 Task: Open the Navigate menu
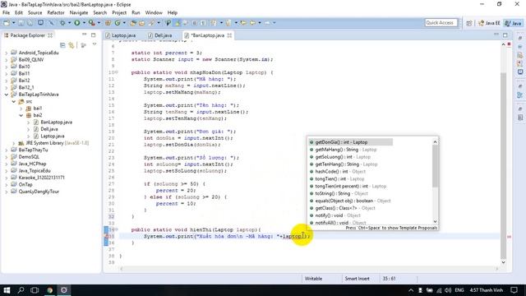coord(79,13)
